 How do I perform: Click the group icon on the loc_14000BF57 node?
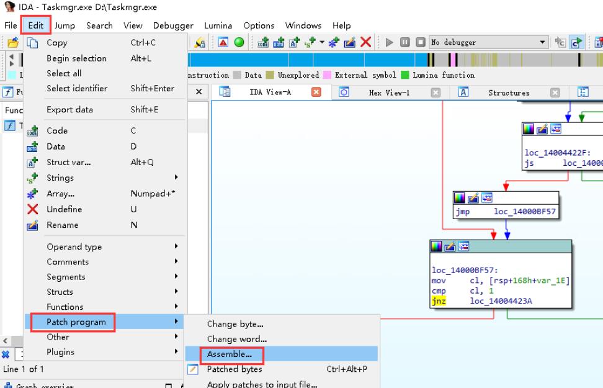(x=464, y=246)
